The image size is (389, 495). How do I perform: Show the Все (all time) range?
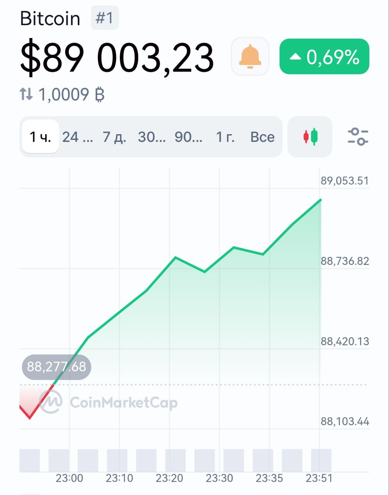click(x=262, y=137)
